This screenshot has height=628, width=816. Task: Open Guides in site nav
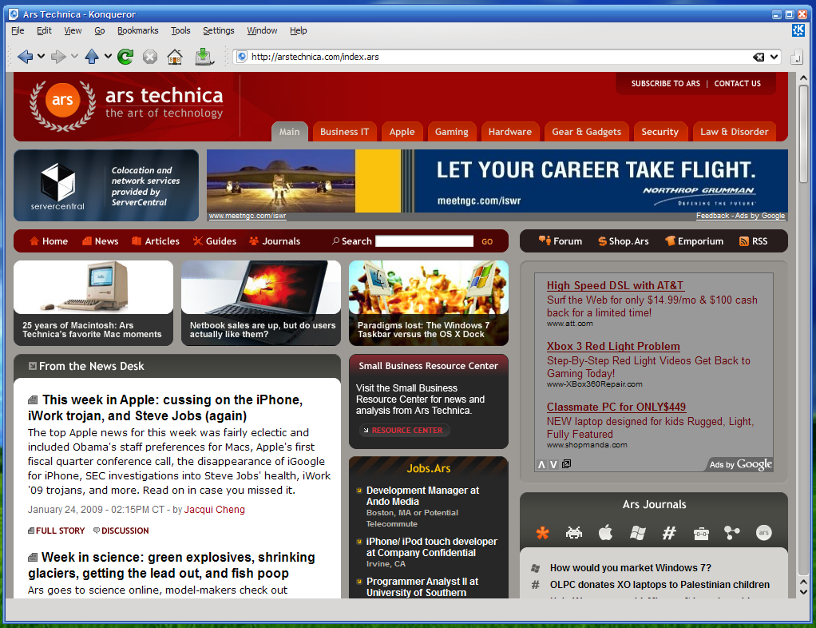coord(215,241)
